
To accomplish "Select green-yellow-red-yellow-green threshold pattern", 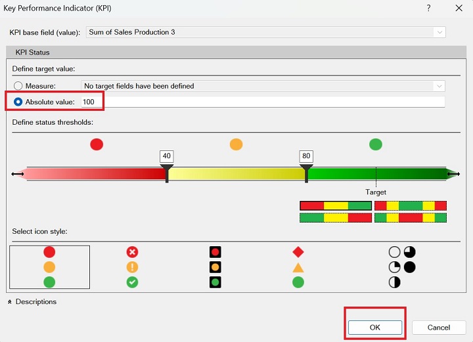I will 411,217.
